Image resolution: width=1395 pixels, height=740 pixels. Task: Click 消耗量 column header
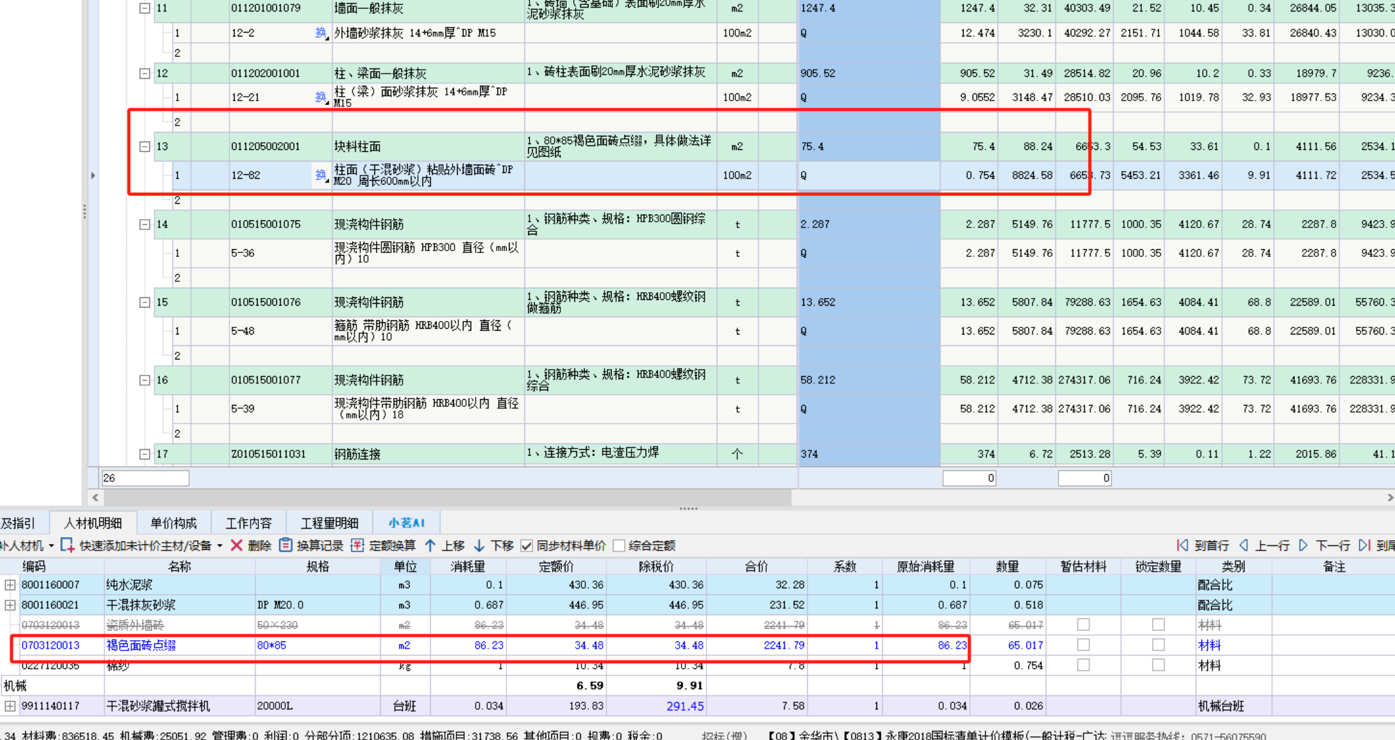(467, 566)
